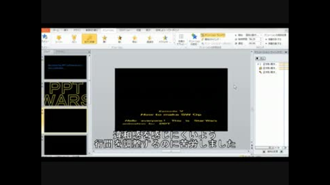Toggle the Animation Pane ribbon button
The image size is (330, 185).
pos(213,35)
